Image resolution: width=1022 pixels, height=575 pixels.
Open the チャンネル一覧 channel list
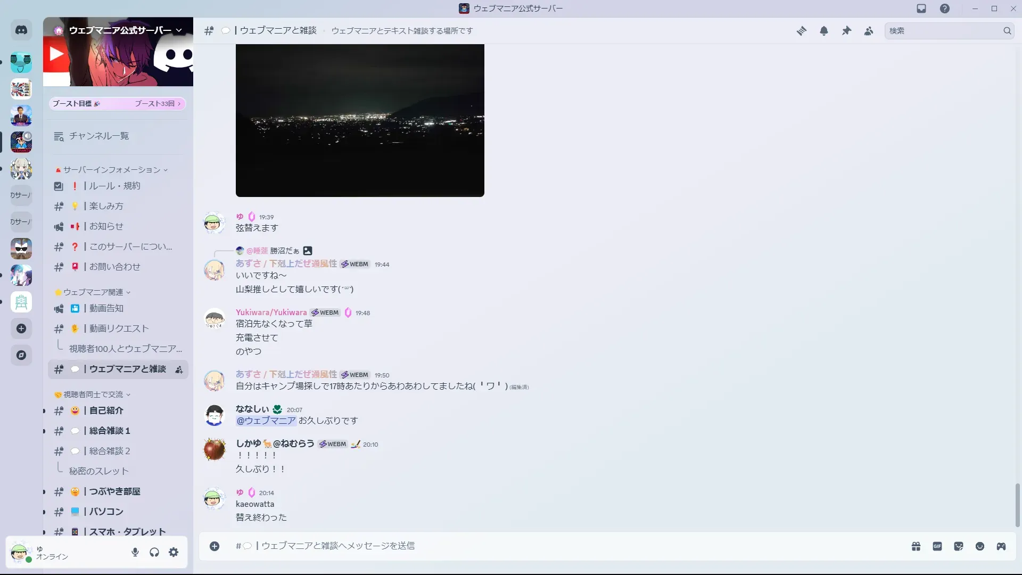pyautogui.click(x=98, y=136)
